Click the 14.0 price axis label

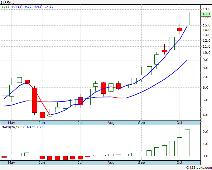point(206,30)
